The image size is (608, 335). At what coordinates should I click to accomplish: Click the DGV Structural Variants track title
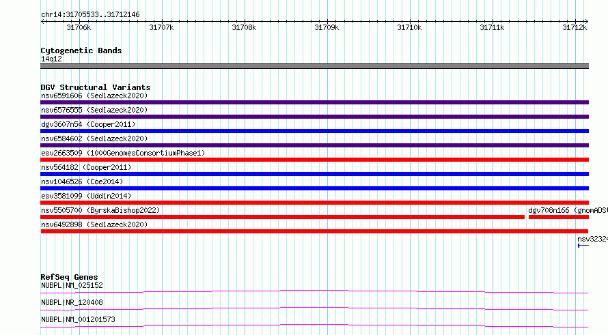pyautogui.click(x=96, y=87)
